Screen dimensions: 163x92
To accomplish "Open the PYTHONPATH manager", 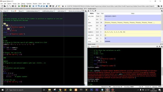I will tap(59, 6).
